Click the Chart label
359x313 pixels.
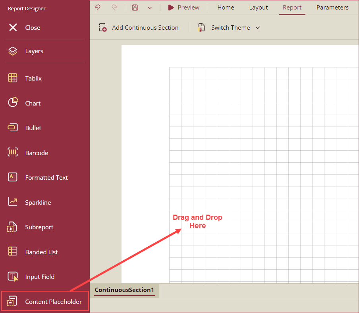[33, 104]
